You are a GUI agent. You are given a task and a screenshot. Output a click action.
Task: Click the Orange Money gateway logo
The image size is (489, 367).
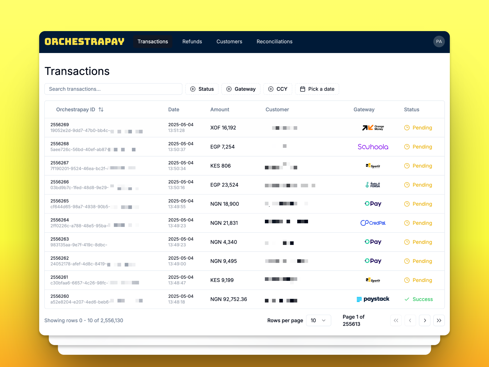(373, 127)
